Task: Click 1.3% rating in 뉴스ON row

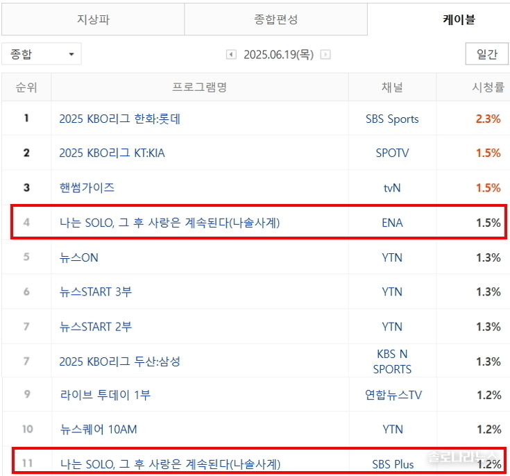Action: [x=488, y=257]
